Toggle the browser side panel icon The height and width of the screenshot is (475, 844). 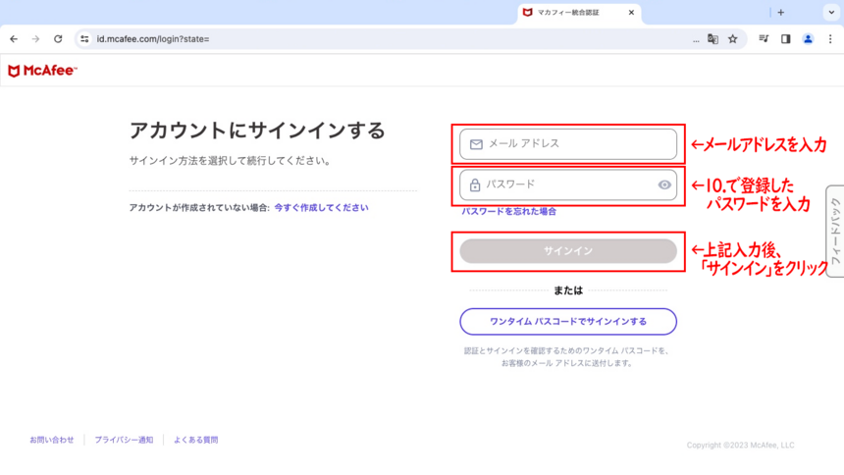(786, 39)
